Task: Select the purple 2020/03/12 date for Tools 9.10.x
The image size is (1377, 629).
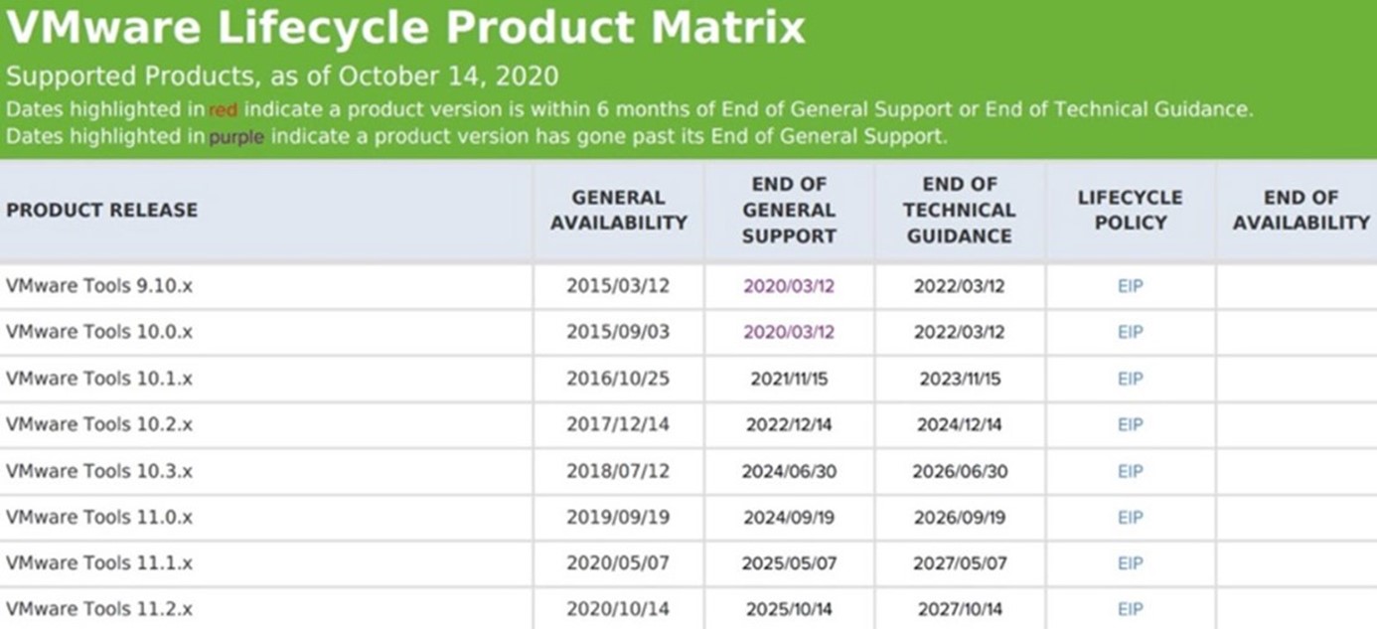Action: (789, 286)
